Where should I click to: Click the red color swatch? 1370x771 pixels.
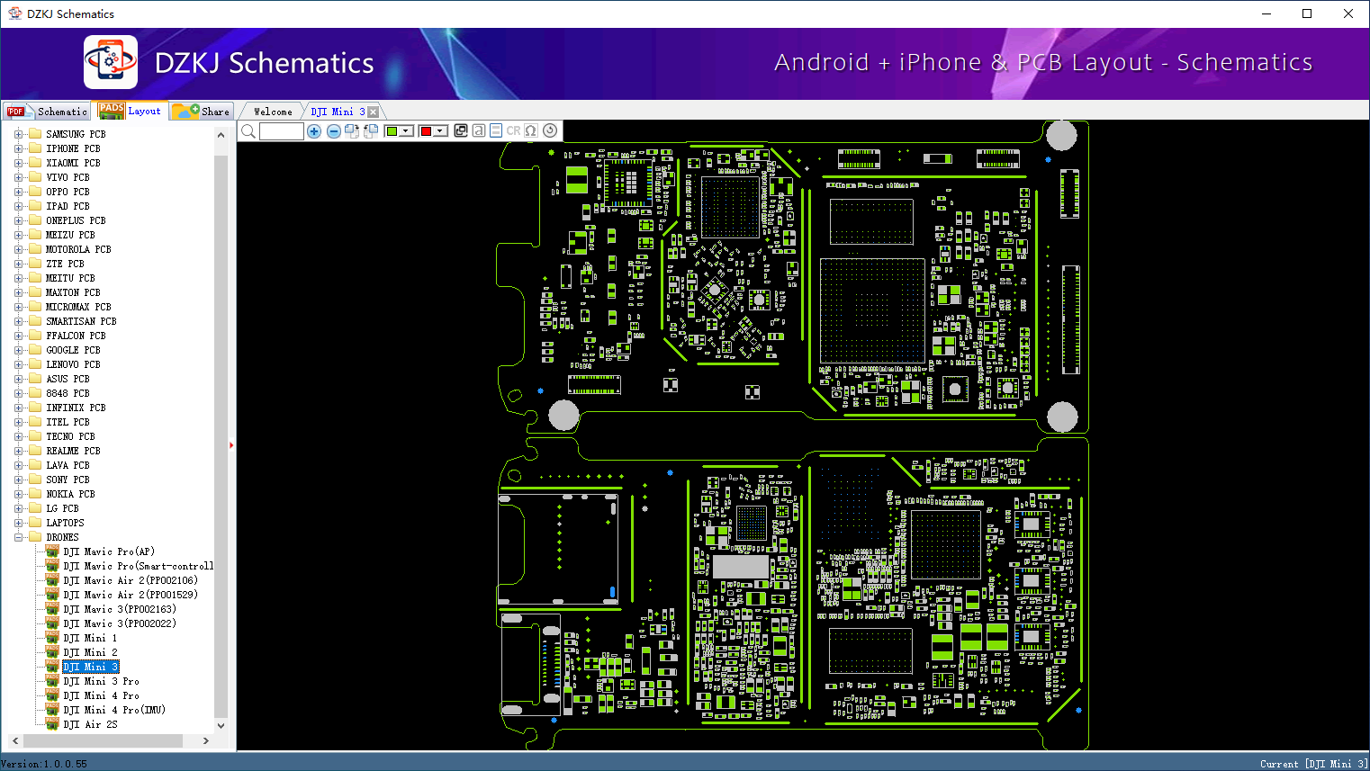tap(427, 131)
